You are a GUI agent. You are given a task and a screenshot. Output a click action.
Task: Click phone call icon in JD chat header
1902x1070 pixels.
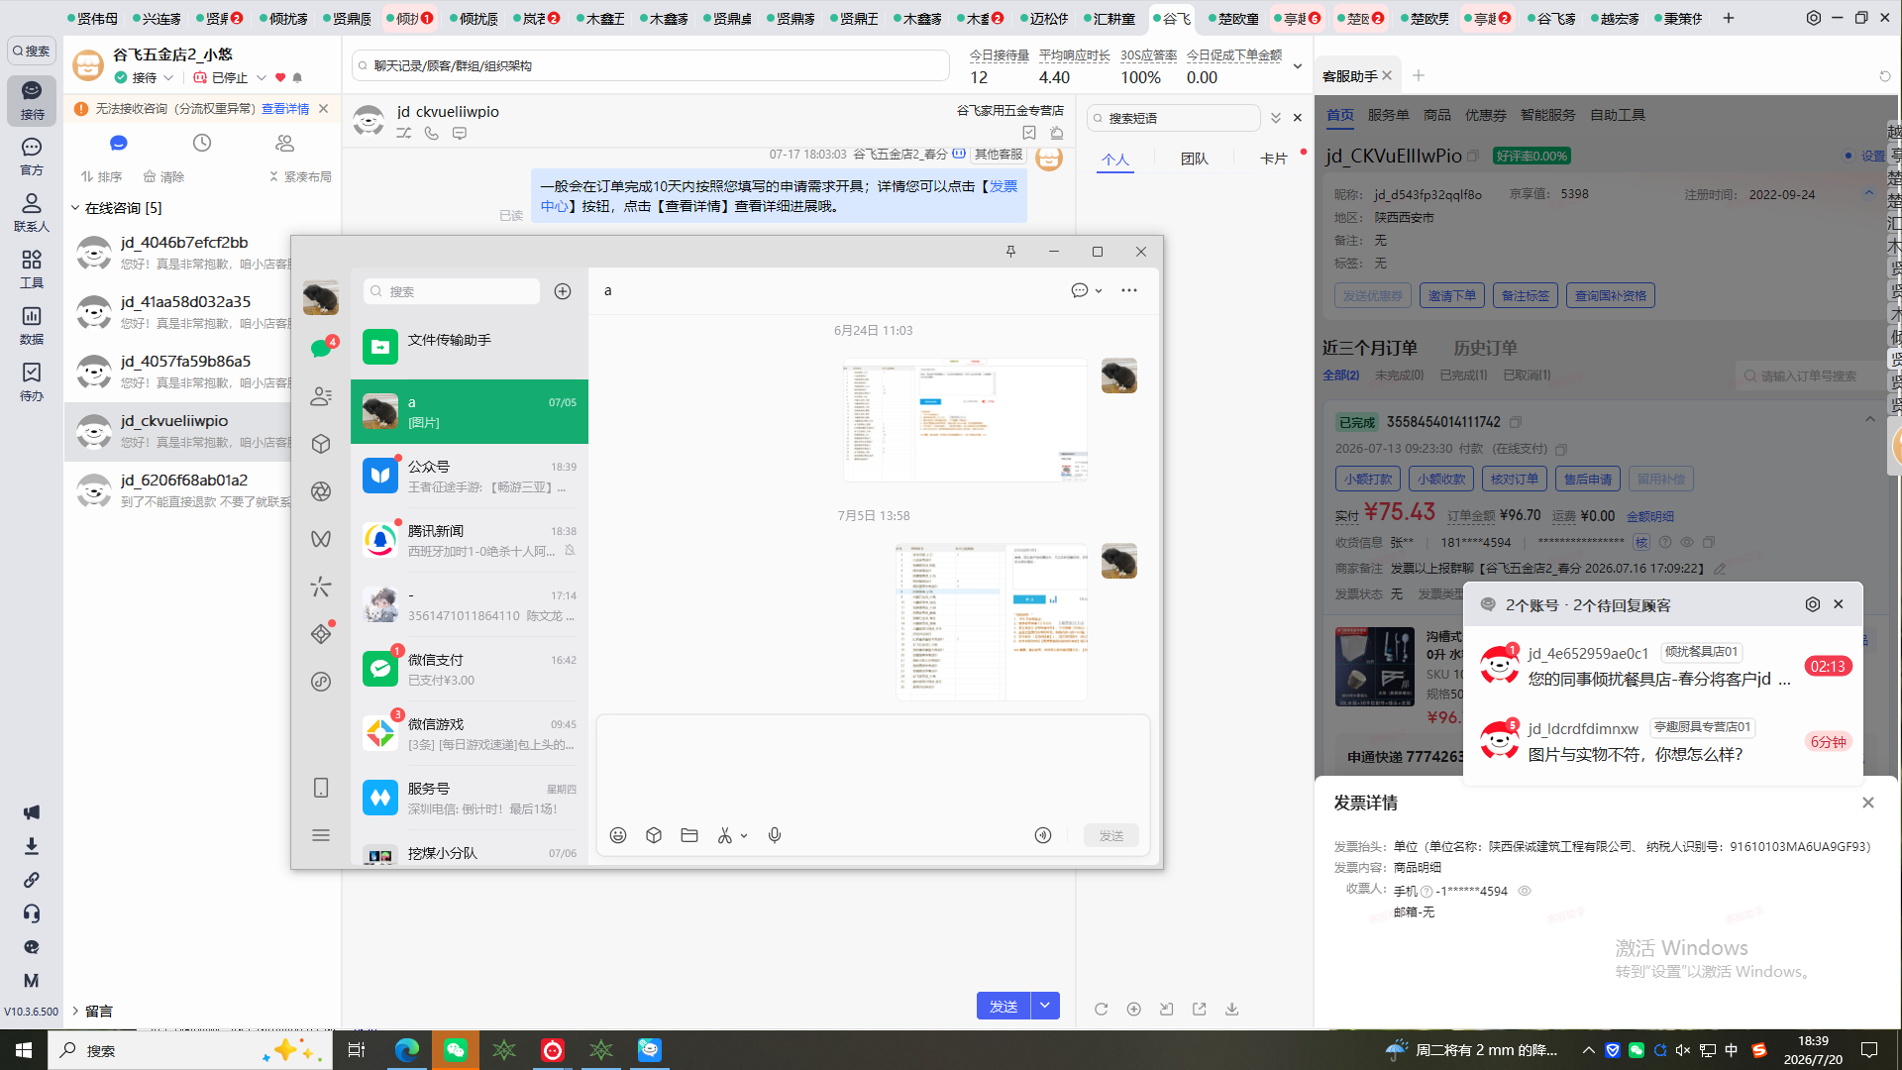pos(432,133)
